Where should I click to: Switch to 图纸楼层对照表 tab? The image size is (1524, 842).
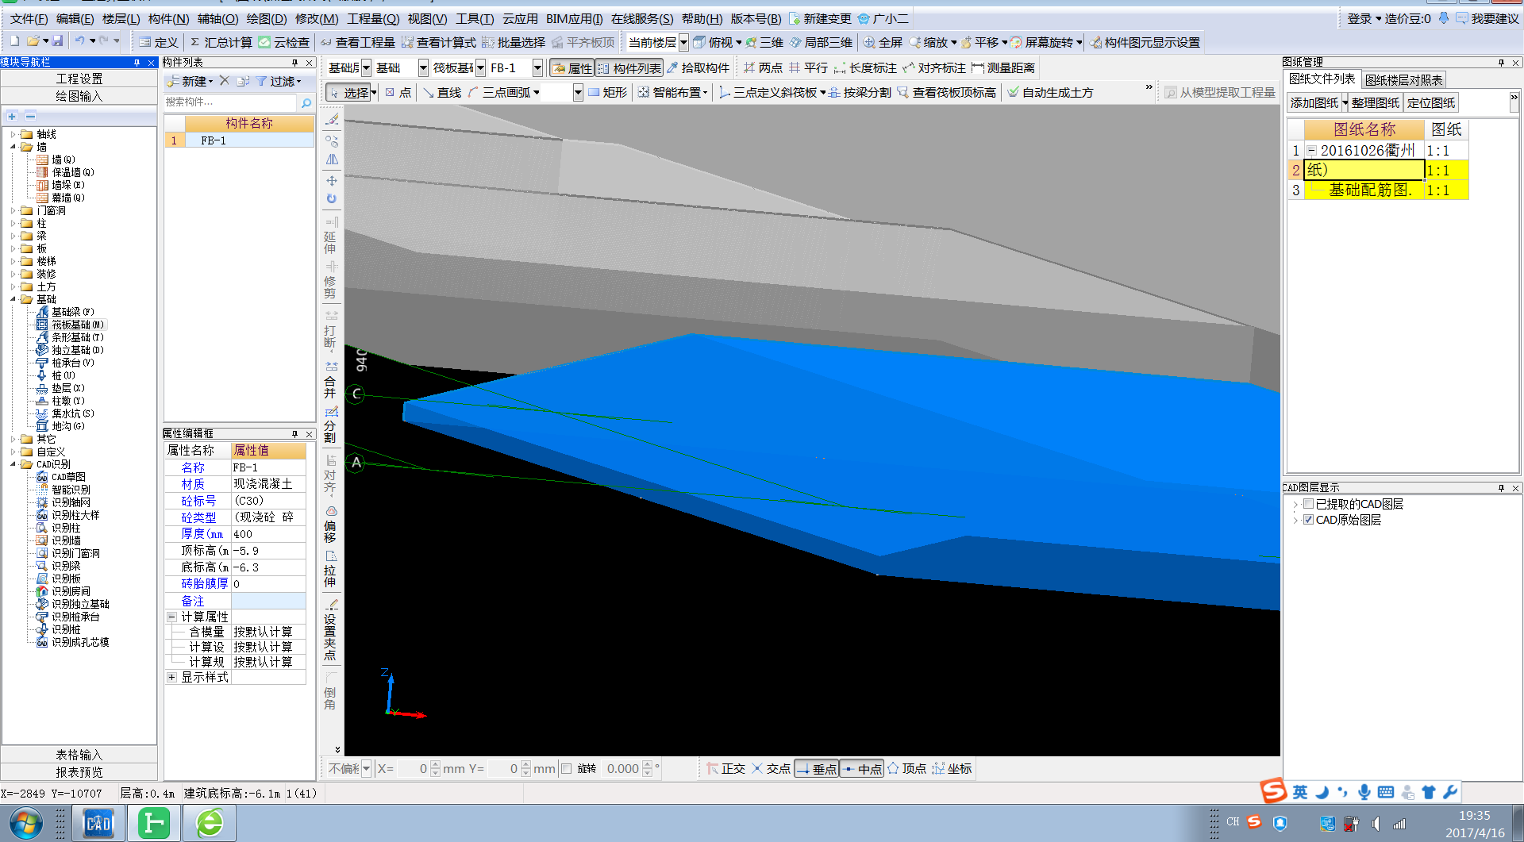[x=1404, y=80]
